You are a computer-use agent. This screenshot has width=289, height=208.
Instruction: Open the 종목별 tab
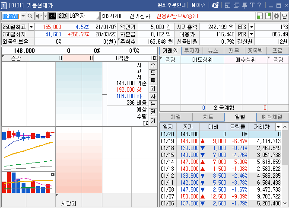click(x=255, y=51)
